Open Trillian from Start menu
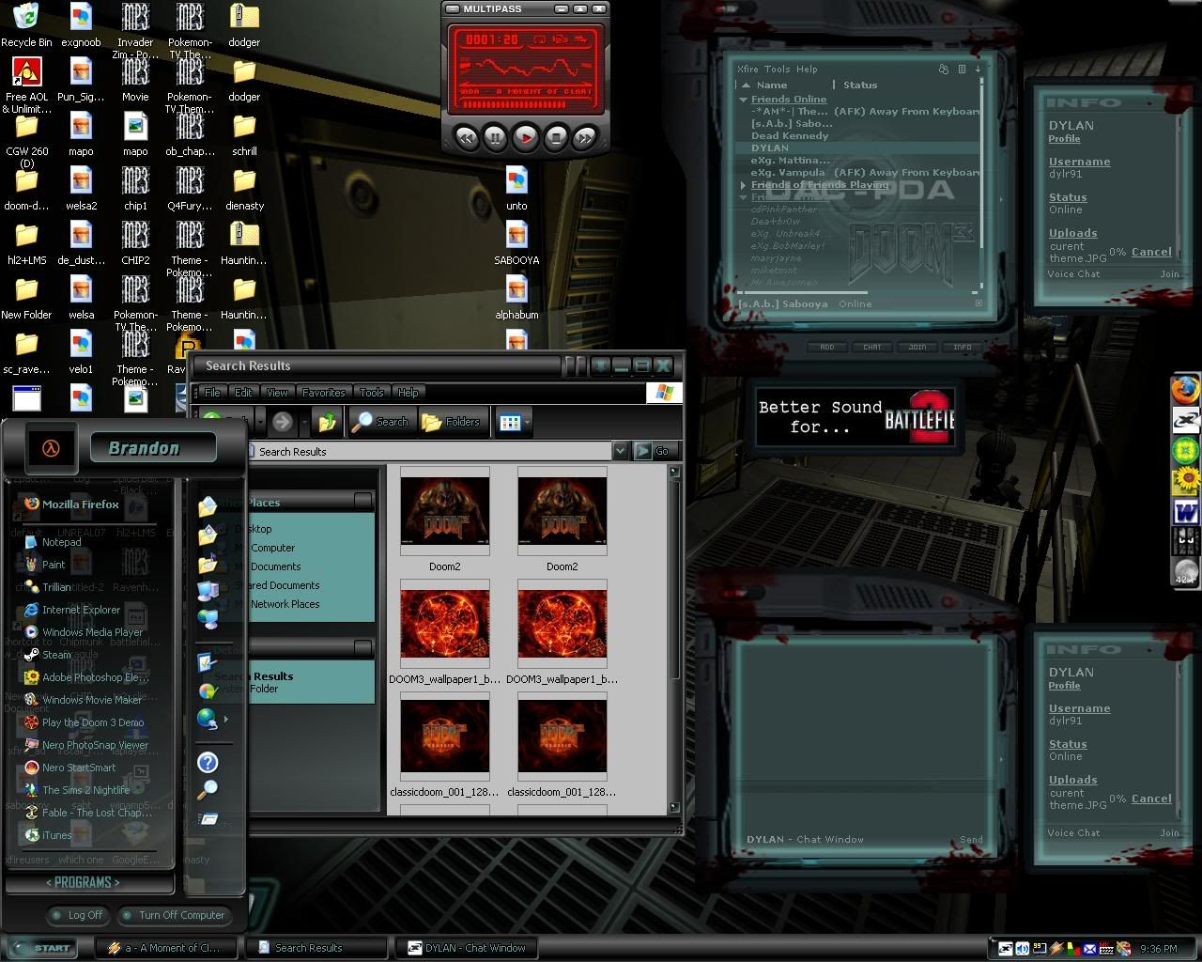 [x=48, y=586]
